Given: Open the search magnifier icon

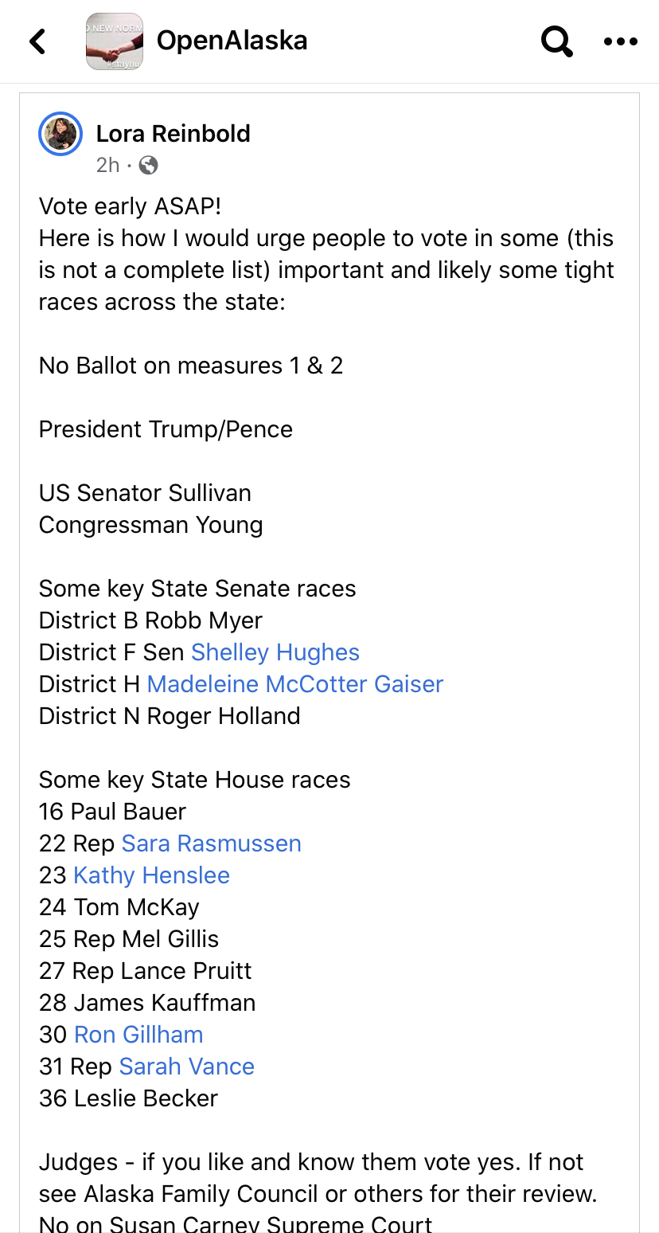Looking at the screenshot, I should 557,41.
